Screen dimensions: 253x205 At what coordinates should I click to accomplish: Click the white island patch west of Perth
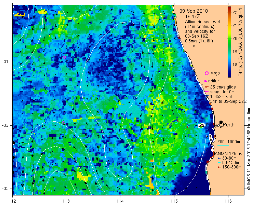click(201, 125)
